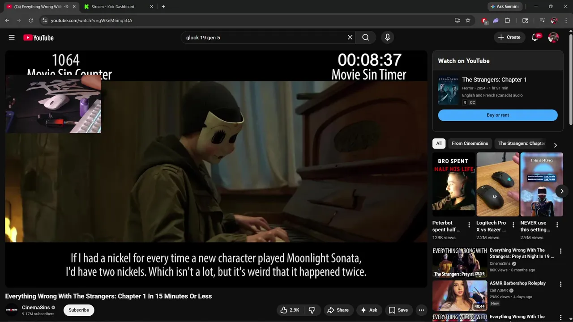The image size is (573, 322).
Task: Mute YouTube tab via speaker icon
Action: tap(66, 7)
